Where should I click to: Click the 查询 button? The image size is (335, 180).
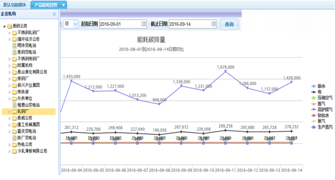coord(229,24)
